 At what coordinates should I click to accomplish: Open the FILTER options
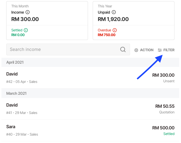pos(166,50)
